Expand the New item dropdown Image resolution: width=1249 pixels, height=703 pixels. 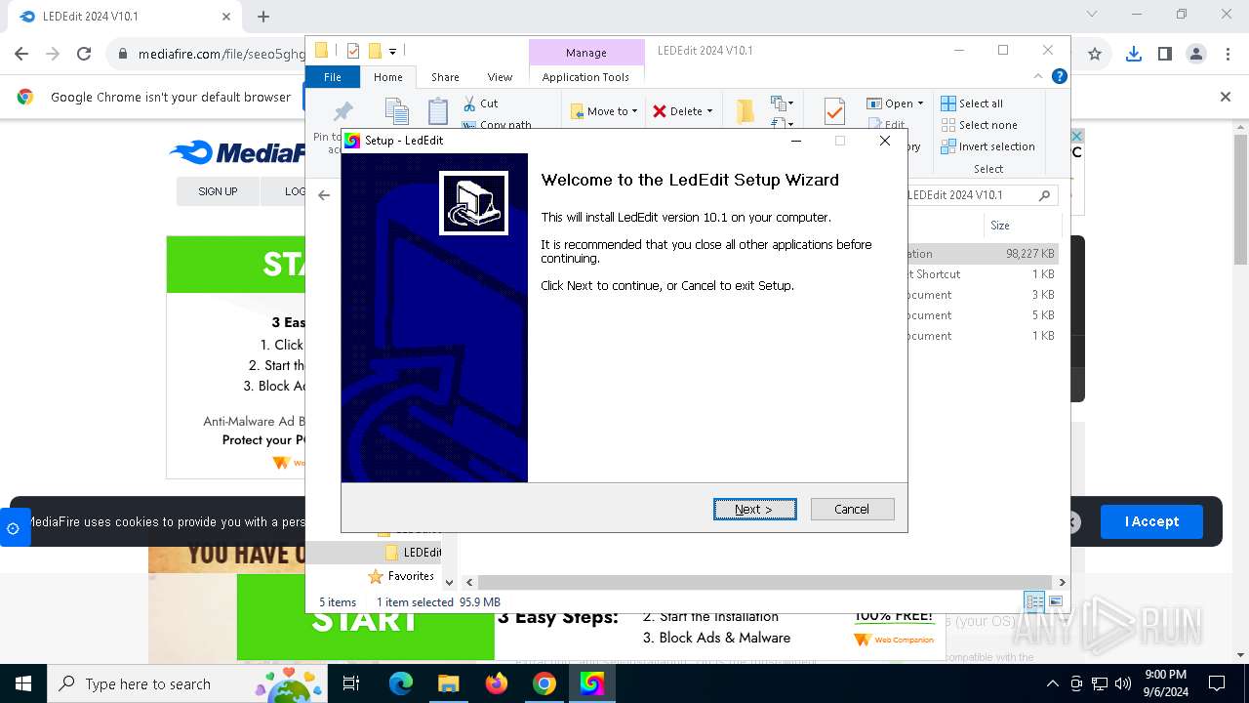(x=781, y=103)
